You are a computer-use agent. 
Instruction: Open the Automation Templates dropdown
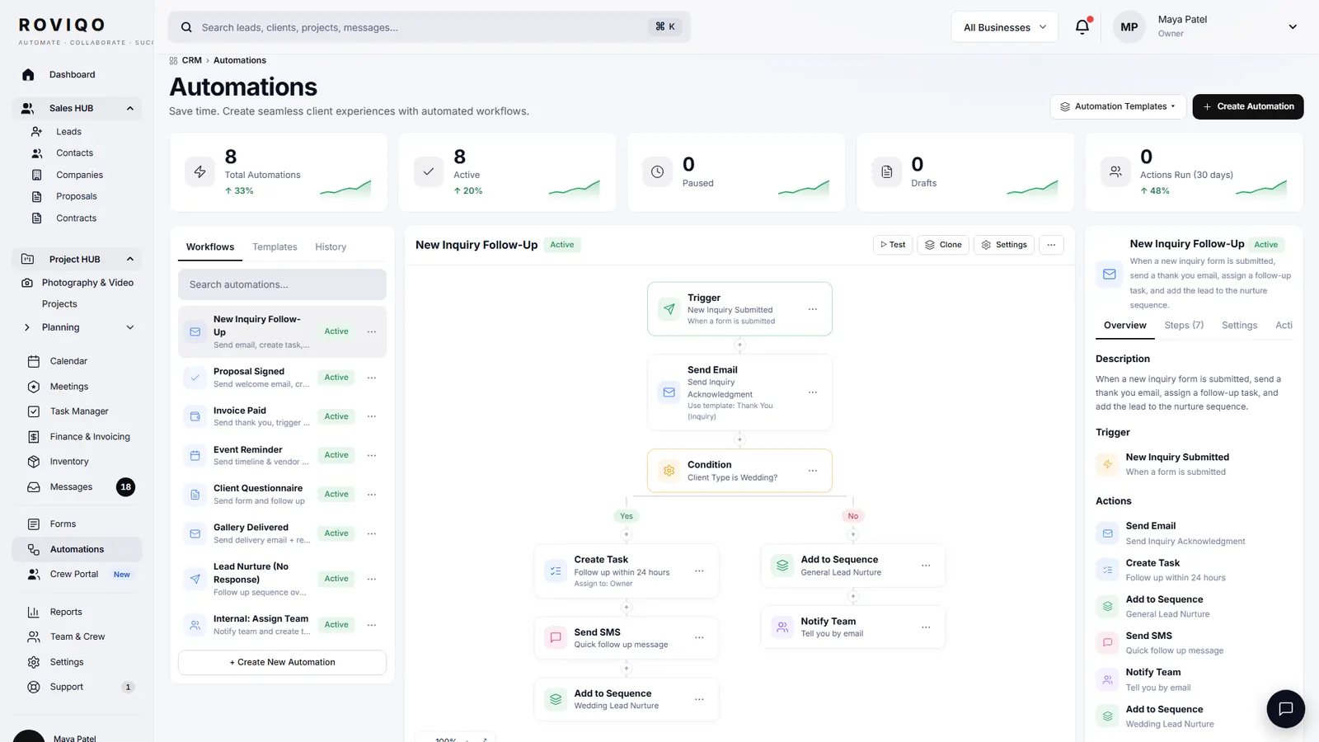pyautogui.click(x=1118, y=106)
